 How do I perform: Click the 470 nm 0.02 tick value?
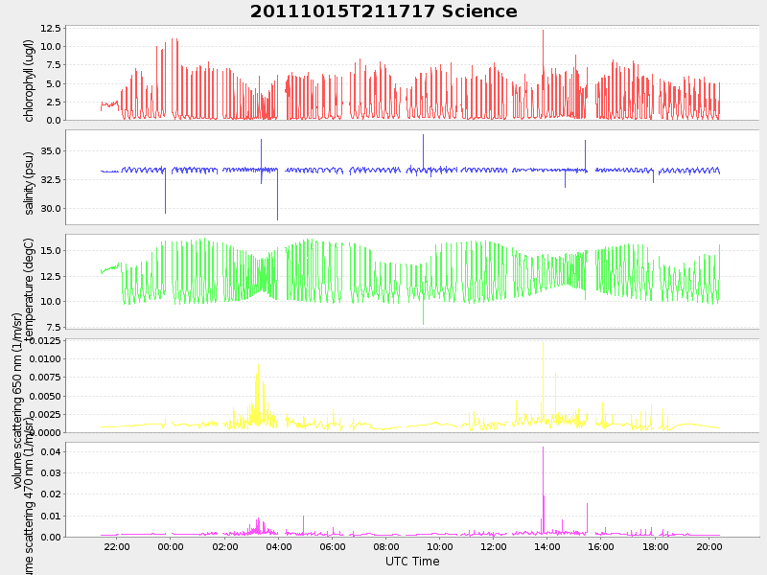point(52,494)
